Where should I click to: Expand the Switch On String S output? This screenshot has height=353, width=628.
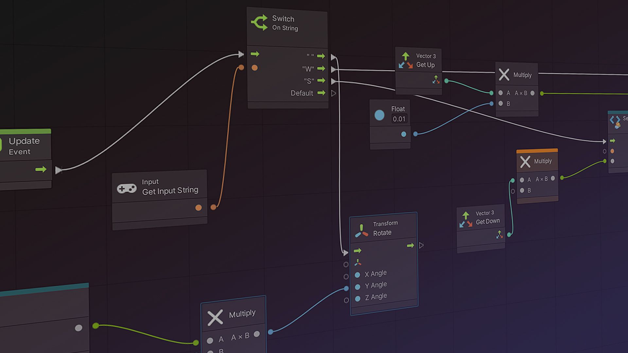334,81
